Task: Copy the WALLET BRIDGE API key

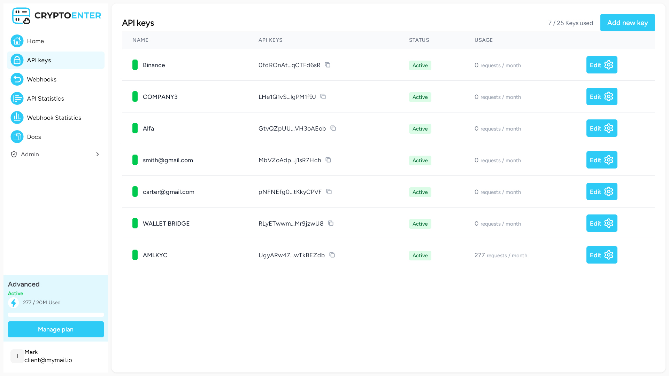Action: click(331, 223)
